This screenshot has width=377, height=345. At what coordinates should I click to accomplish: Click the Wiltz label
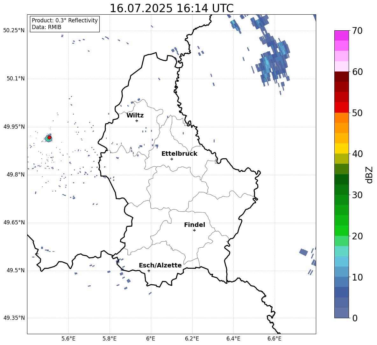tap(135, 116)
